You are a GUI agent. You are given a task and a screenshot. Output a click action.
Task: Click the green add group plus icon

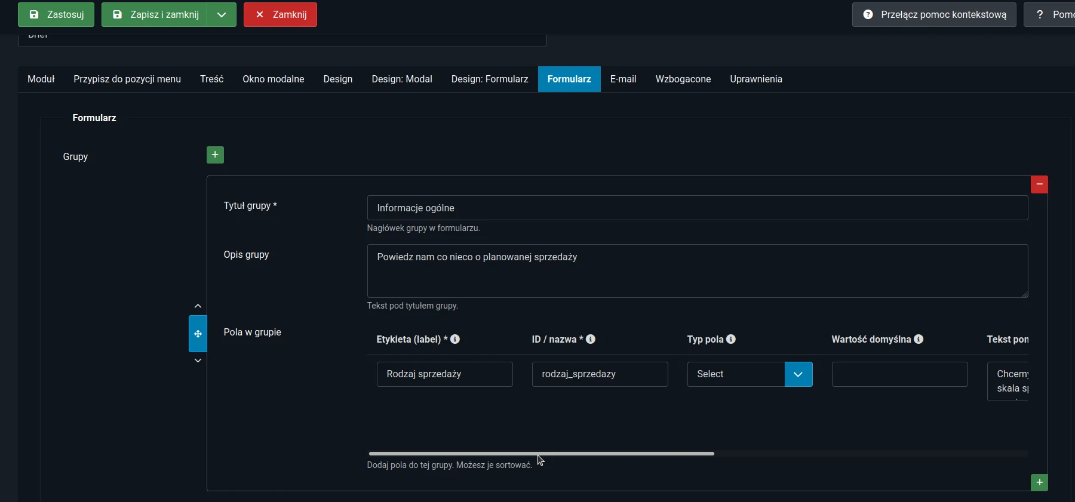coord(215,155)
